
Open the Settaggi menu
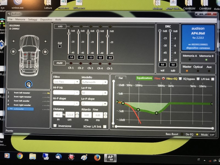32,20
